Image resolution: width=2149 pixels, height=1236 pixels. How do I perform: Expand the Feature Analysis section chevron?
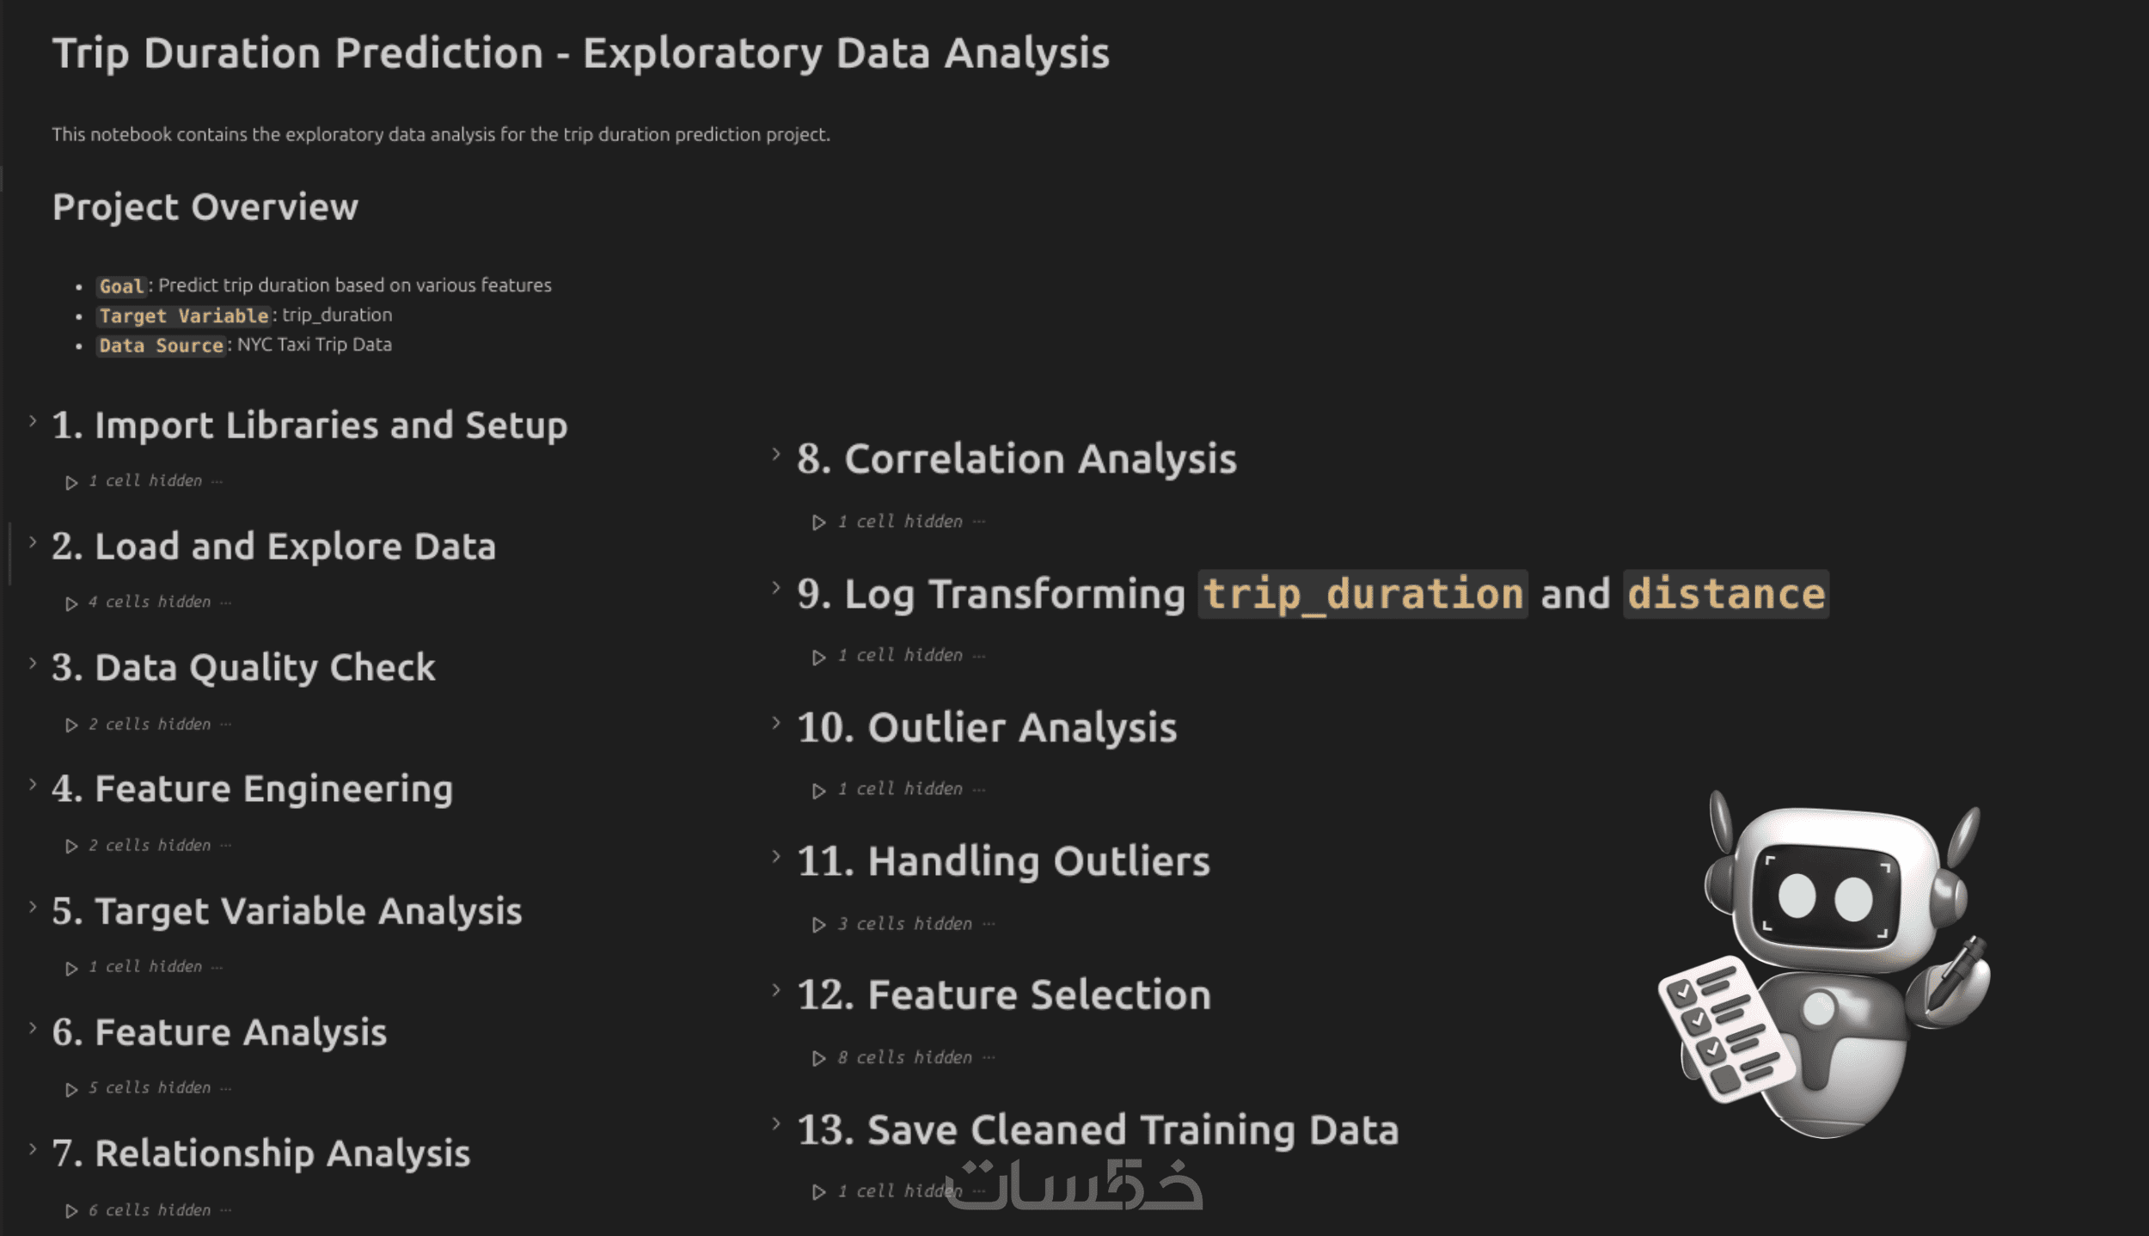[x=33, y=1028]
